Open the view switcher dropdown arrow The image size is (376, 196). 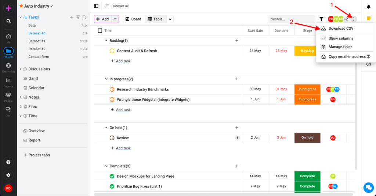click(170, 19)
